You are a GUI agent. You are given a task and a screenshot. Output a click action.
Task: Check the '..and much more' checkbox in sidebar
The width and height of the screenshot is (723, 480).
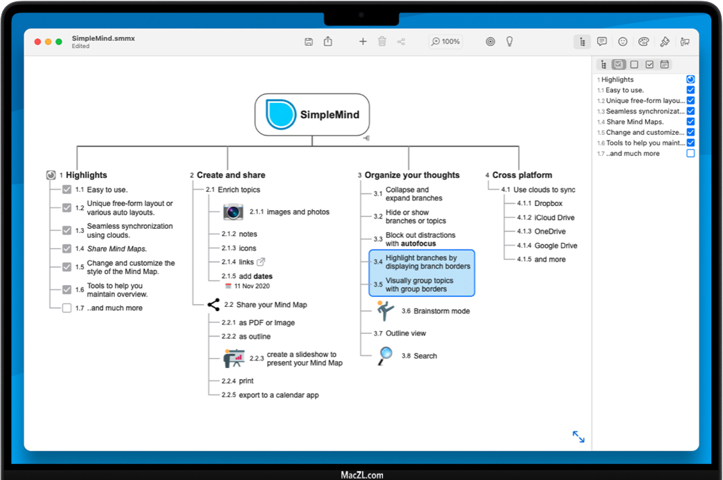690,153
